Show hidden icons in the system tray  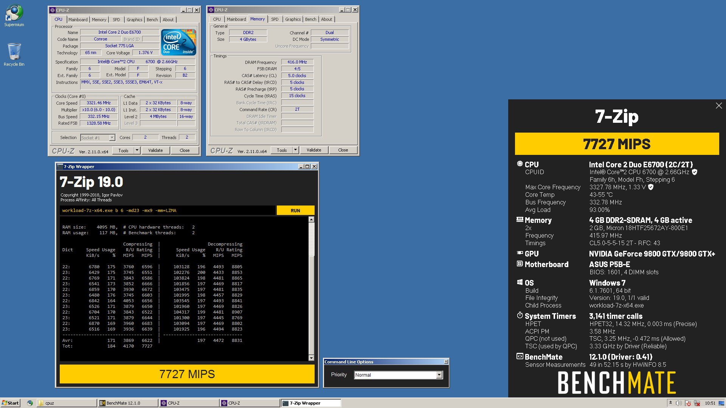(670, 403)
